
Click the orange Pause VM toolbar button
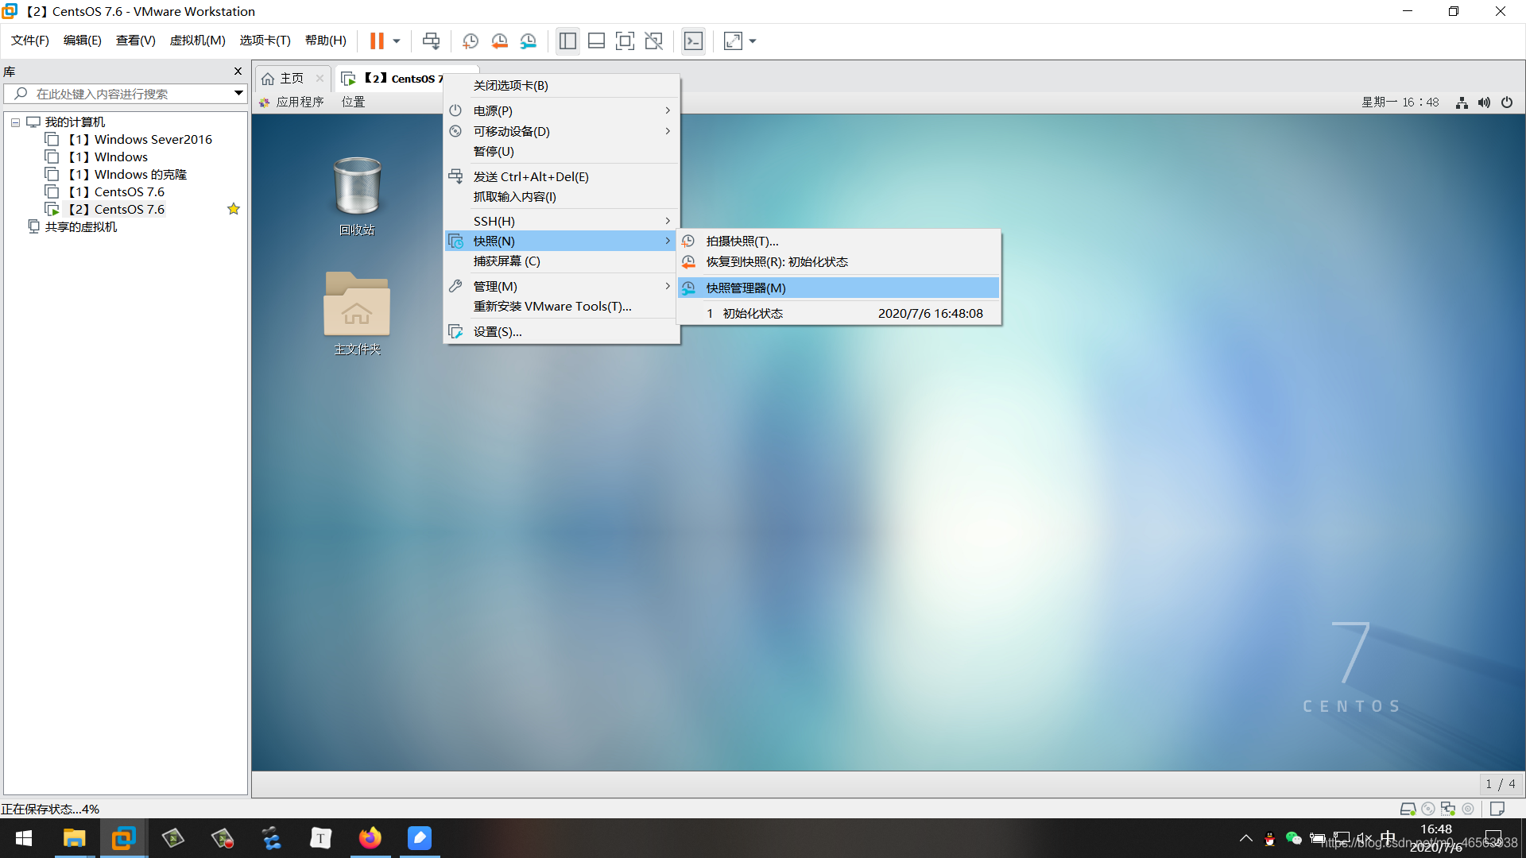(x=377, y=41)
